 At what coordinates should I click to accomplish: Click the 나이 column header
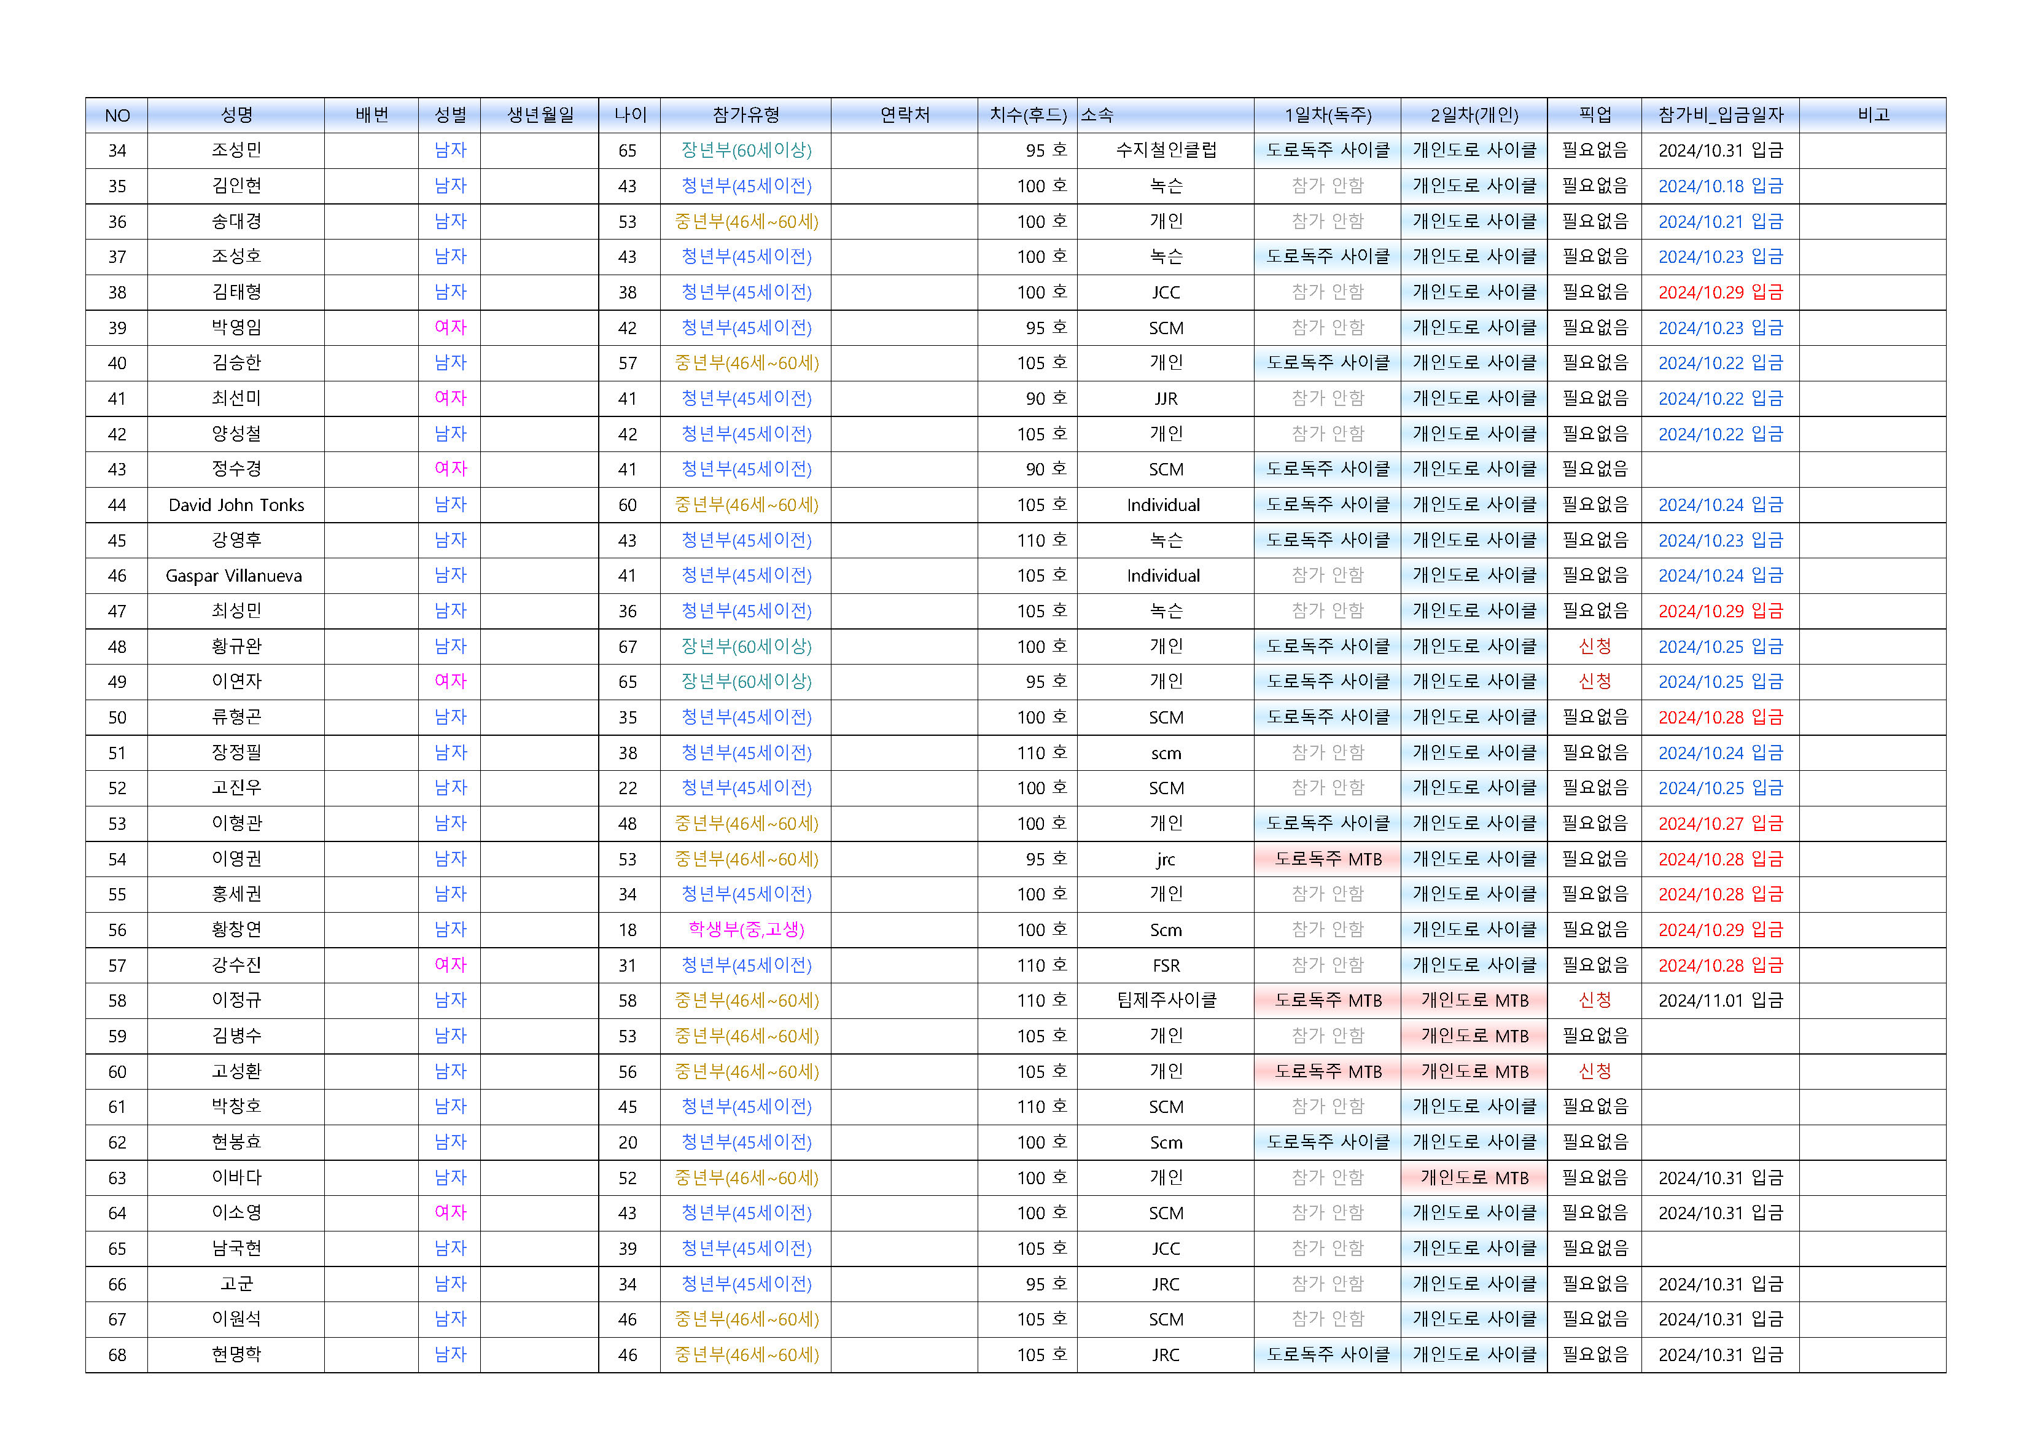tap(630, 115)
